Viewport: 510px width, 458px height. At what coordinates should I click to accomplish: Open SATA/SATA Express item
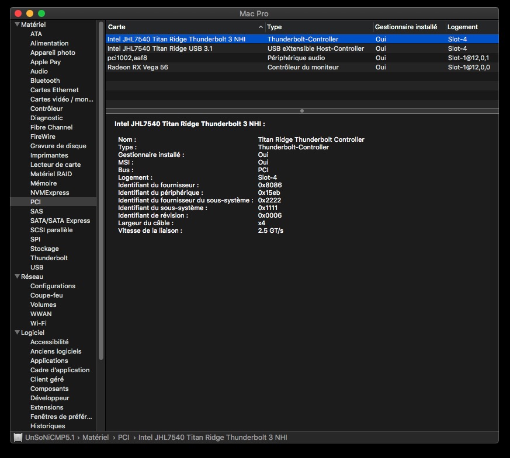click(60, 221)
